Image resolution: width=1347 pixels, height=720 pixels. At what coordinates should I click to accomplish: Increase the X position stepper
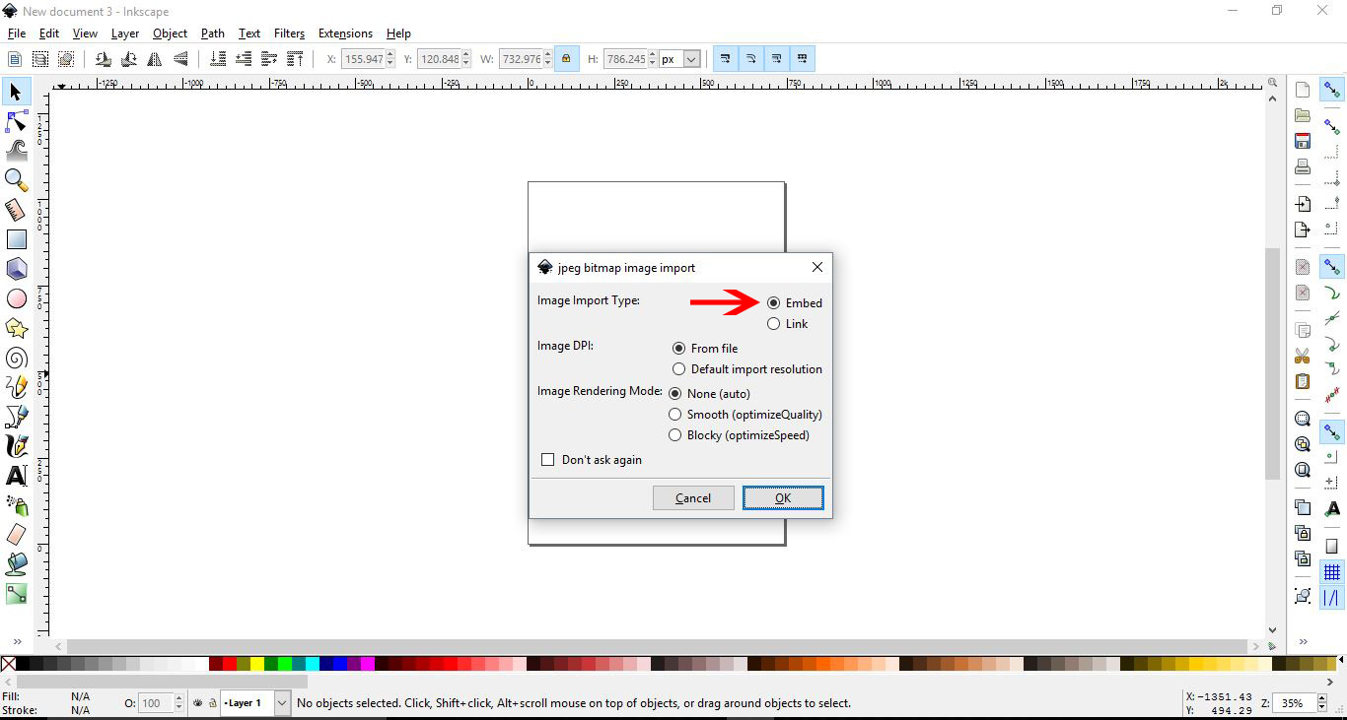pyautogui.click(x=390, y=55)
